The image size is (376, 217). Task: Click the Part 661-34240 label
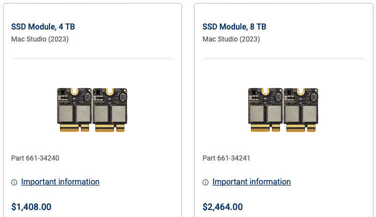35,158
